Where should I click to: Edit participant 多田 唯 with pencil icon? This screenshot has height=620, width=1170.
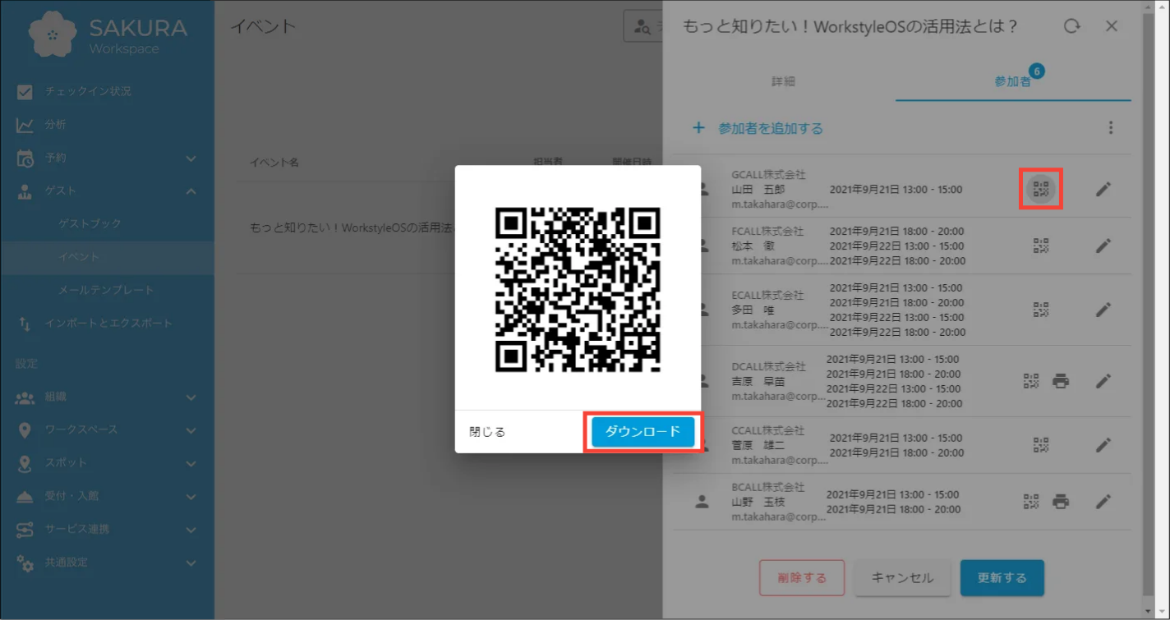[1103, 310]
